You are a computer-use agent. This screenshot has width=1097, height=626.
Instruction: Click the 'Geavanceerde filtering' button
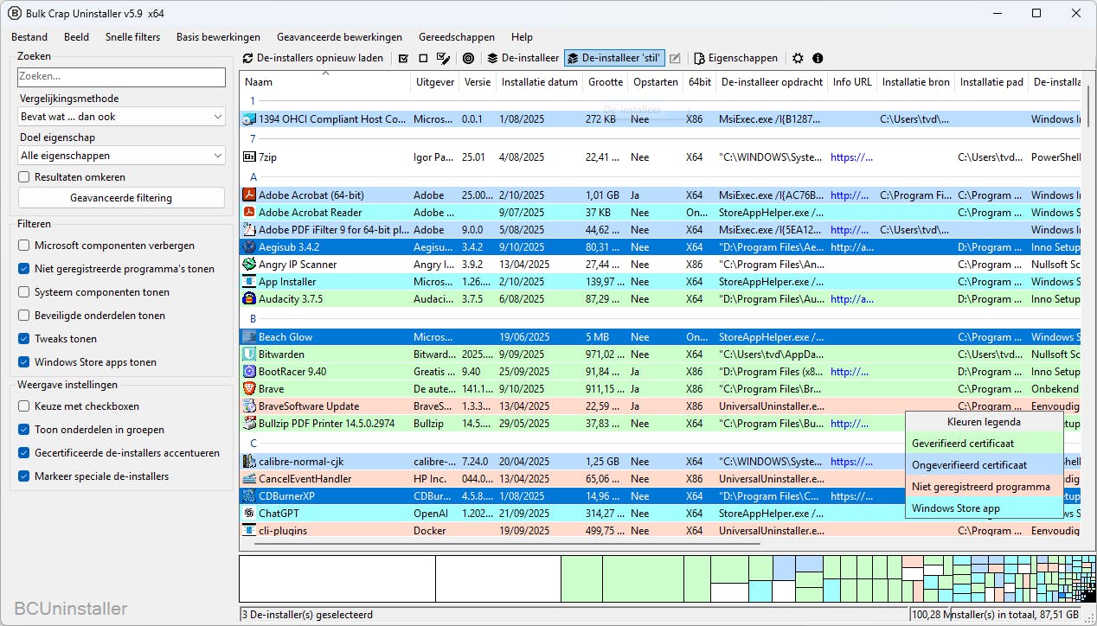point(121,198)
